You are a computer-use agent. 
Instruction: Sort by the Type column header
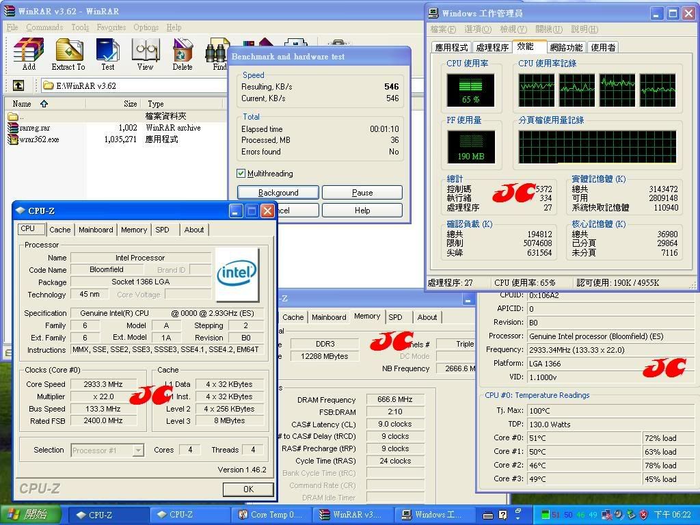click(183, 104)
